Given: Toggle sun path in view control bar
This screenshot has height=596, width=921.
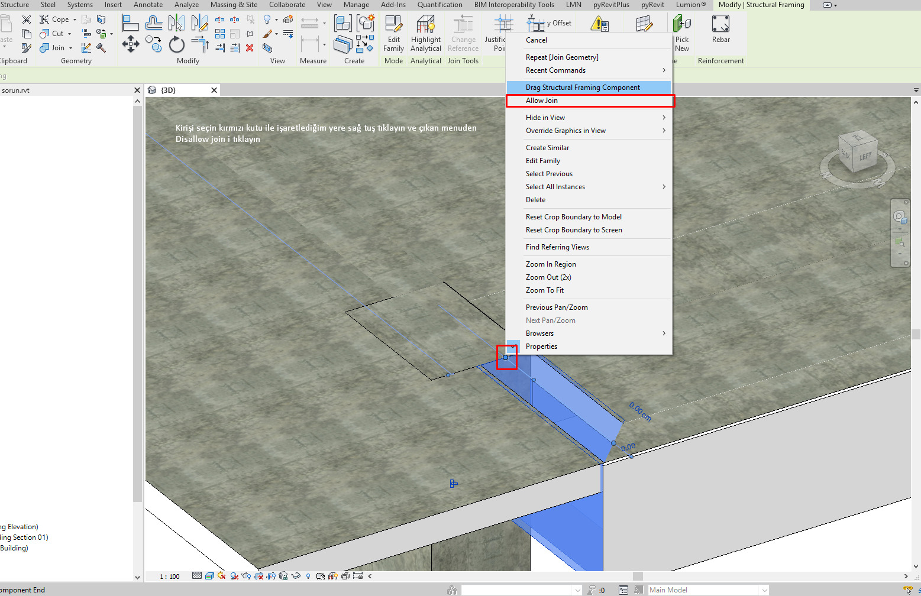Looking at the screenshot, I should [x=221, y=576].
